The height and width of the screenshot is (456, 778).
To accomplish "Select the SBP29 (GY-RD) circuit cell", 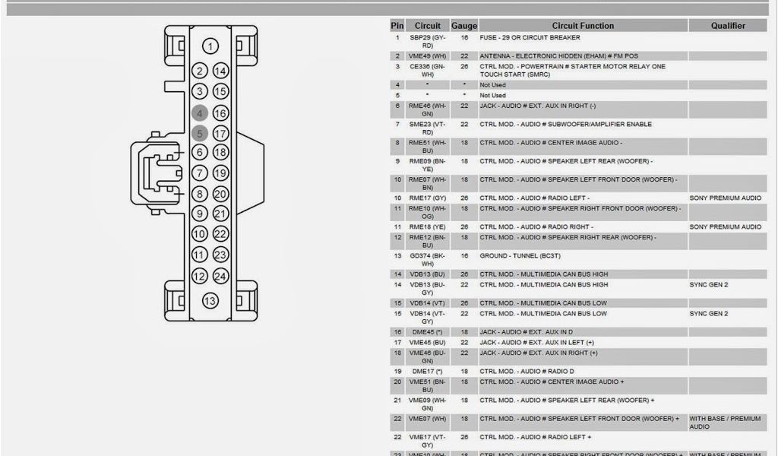I will pos(427,41).
